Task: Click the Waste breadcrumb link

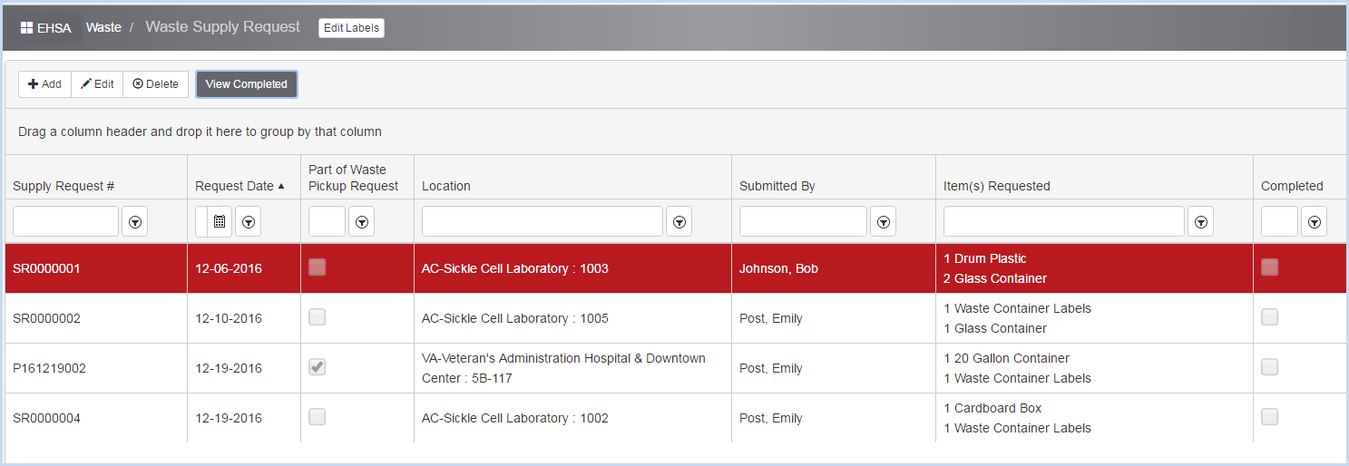Action: tap(103, 27)
